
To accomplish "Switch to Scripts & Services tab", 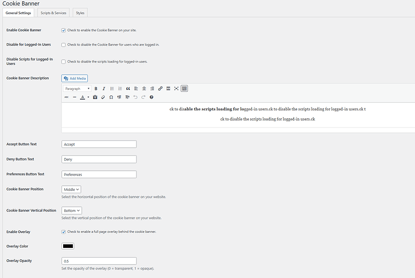I will point(54,13).
